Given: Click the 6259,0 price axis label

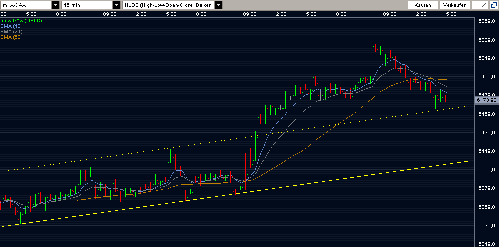Looking at the screenshot, I should coord(486,21).
